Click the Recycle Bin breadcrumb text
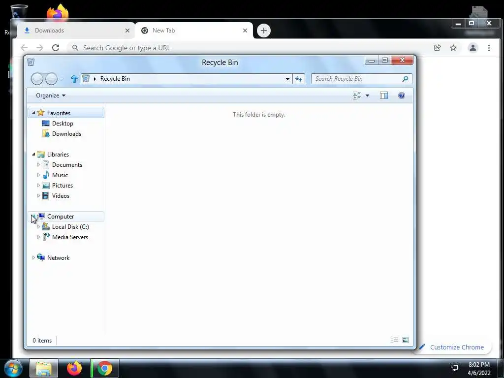The height and width of the screenshot is (378, 504). click(115, 79)
